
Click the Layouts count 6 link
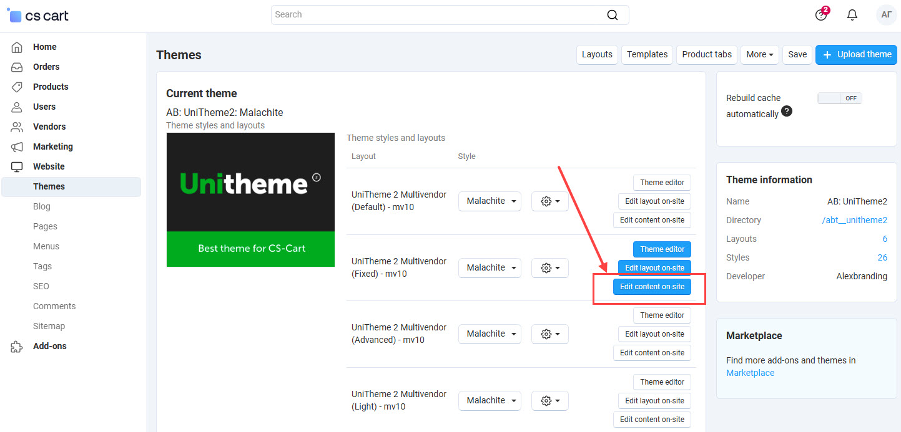885,239
